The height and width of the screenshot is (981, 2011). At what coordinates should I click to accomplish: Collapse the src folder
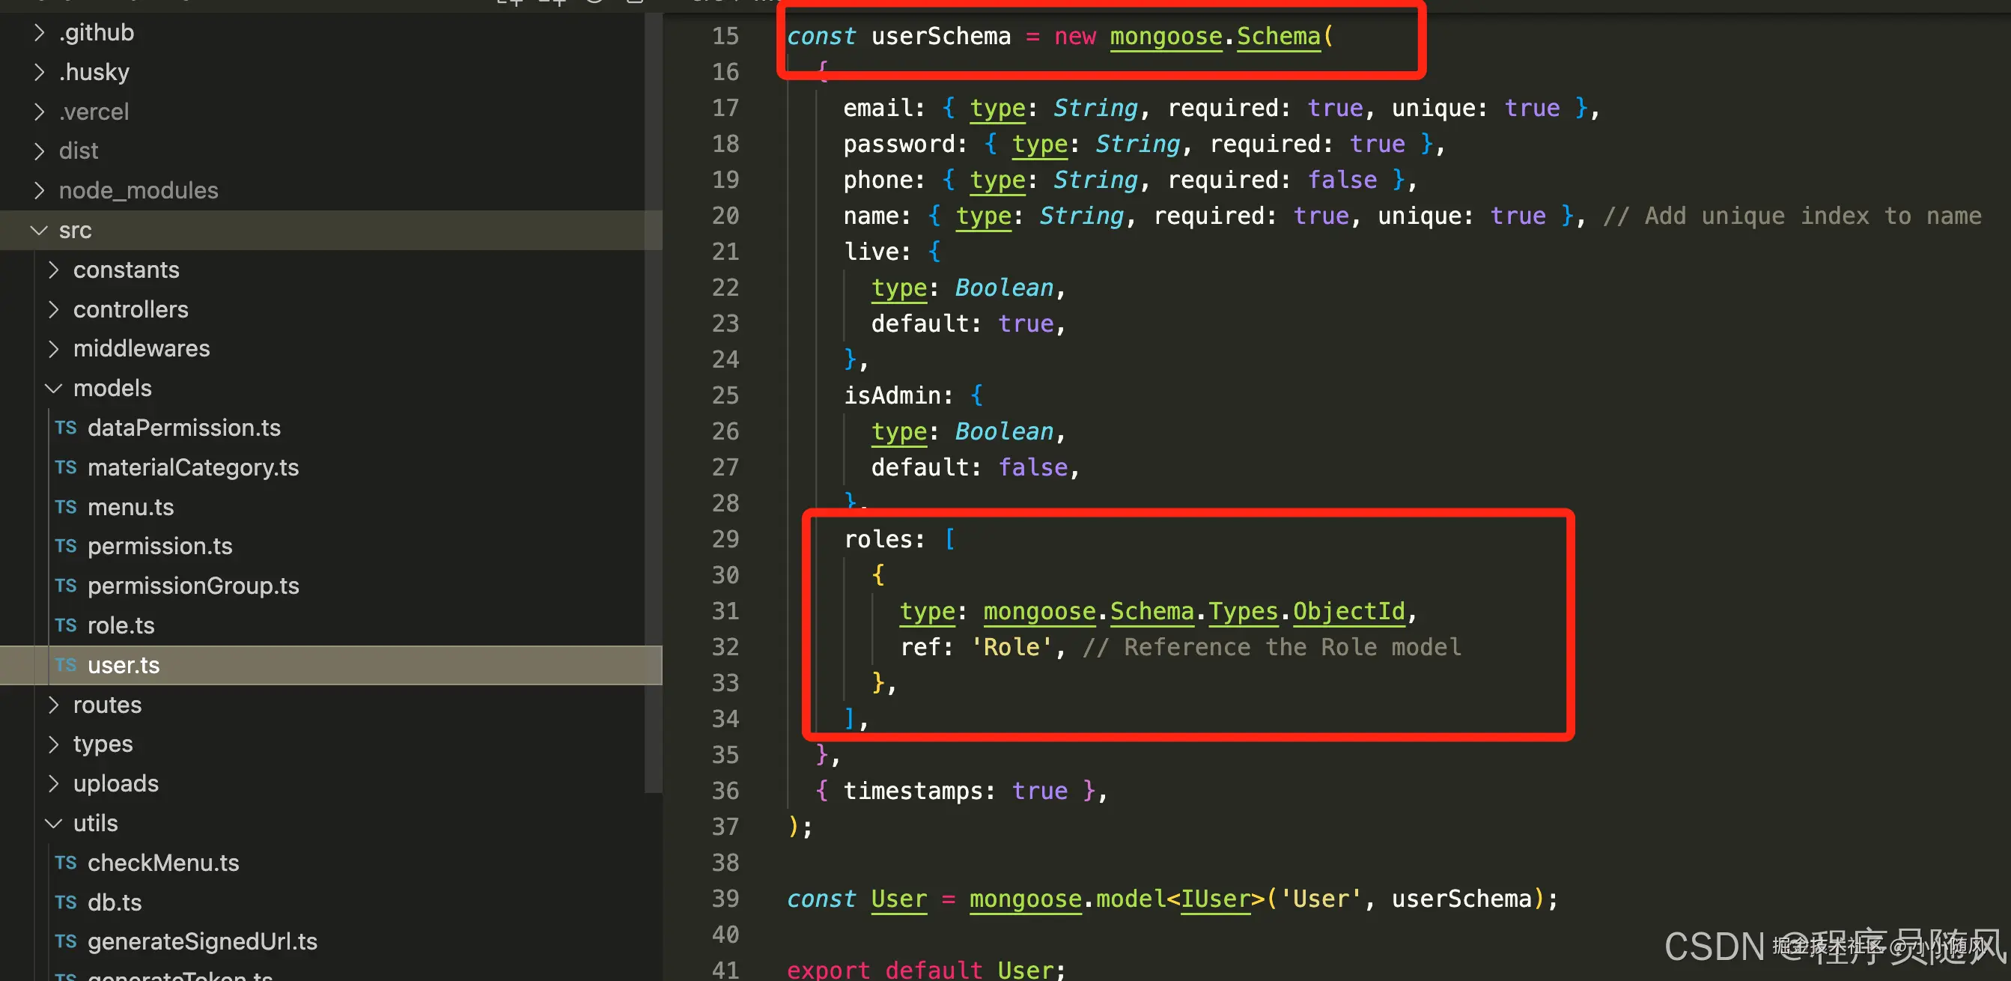coord(39,231)
